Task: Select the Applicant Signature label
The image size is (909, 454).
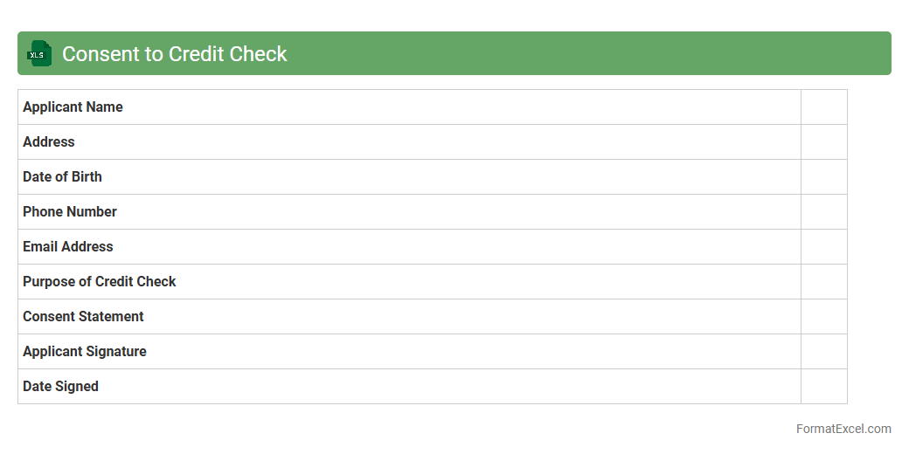Action: click(x=85, y=352)
